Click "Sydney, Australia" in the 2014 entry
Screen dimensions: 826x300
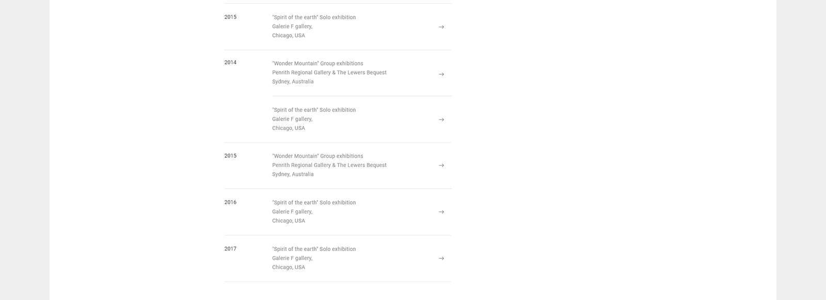click(292, 81)
